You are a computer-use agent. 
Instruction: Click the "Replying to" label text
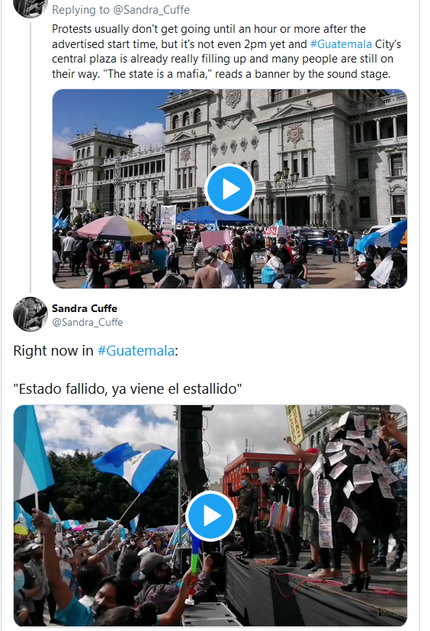(x=81, y=10)
